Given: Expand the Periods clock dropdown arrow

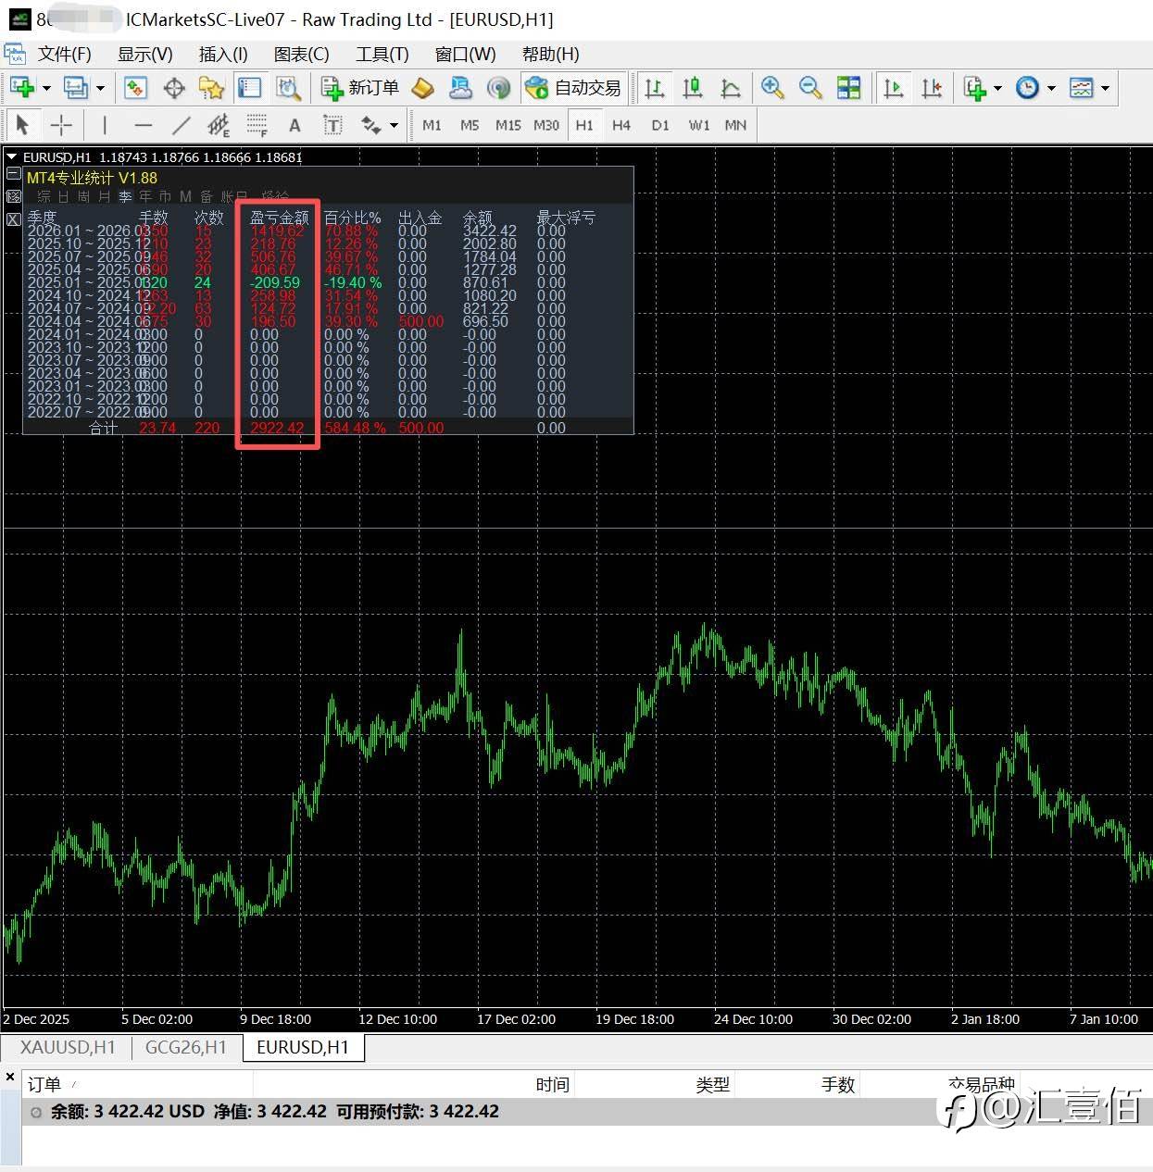Looking at the screenshot, I should (1051, 89).
